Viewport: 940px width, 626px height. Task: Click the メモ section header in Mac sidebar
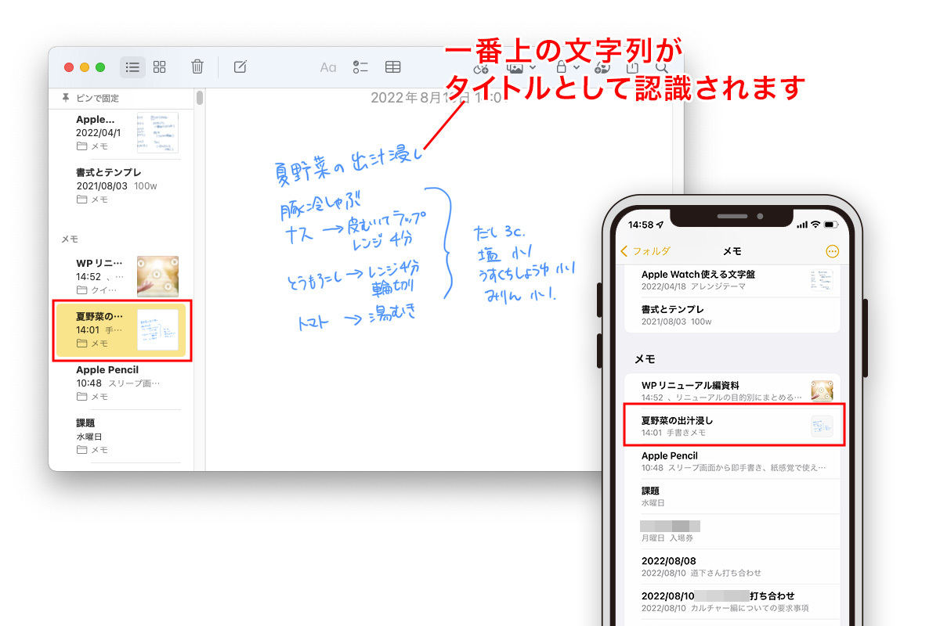point(70,239)
